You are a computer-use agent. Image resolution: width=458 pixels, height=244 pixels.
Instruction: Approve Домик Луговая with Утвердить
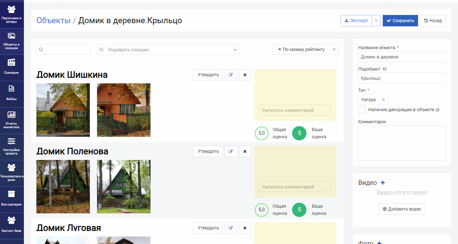[x=208, y=228]
